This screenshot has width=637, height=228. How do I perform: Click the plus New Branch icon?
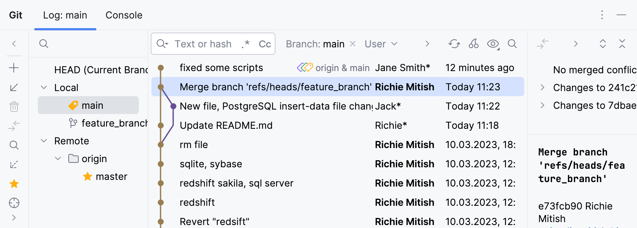tap(14, 68)
